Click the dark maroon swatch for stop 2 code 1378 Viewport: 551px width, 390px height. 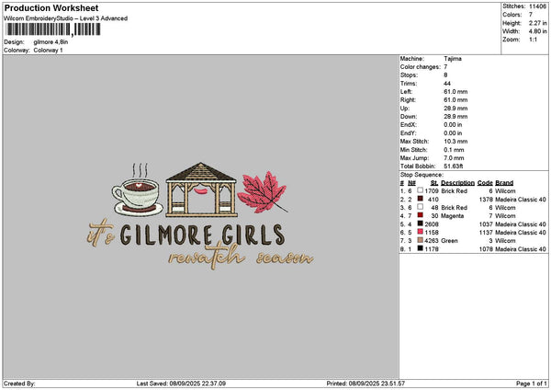tap(420, 199)
